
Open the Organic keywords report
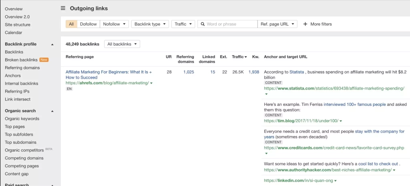tap(22, 119)
